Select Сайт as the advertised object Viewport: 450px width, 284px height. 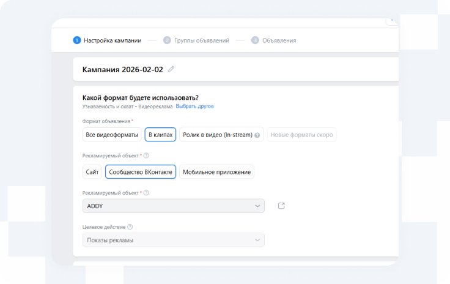click(92, 172)
